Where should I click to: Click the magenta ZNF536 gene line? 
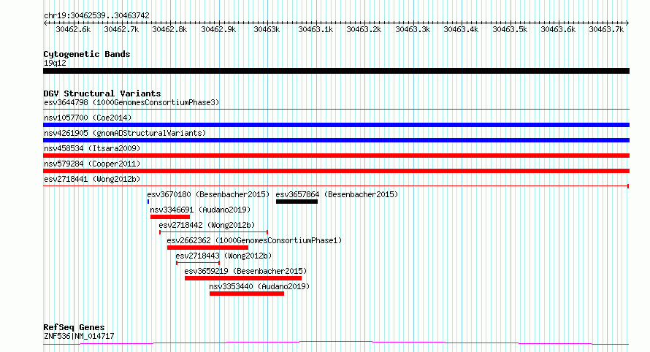[x=336, y=343]
